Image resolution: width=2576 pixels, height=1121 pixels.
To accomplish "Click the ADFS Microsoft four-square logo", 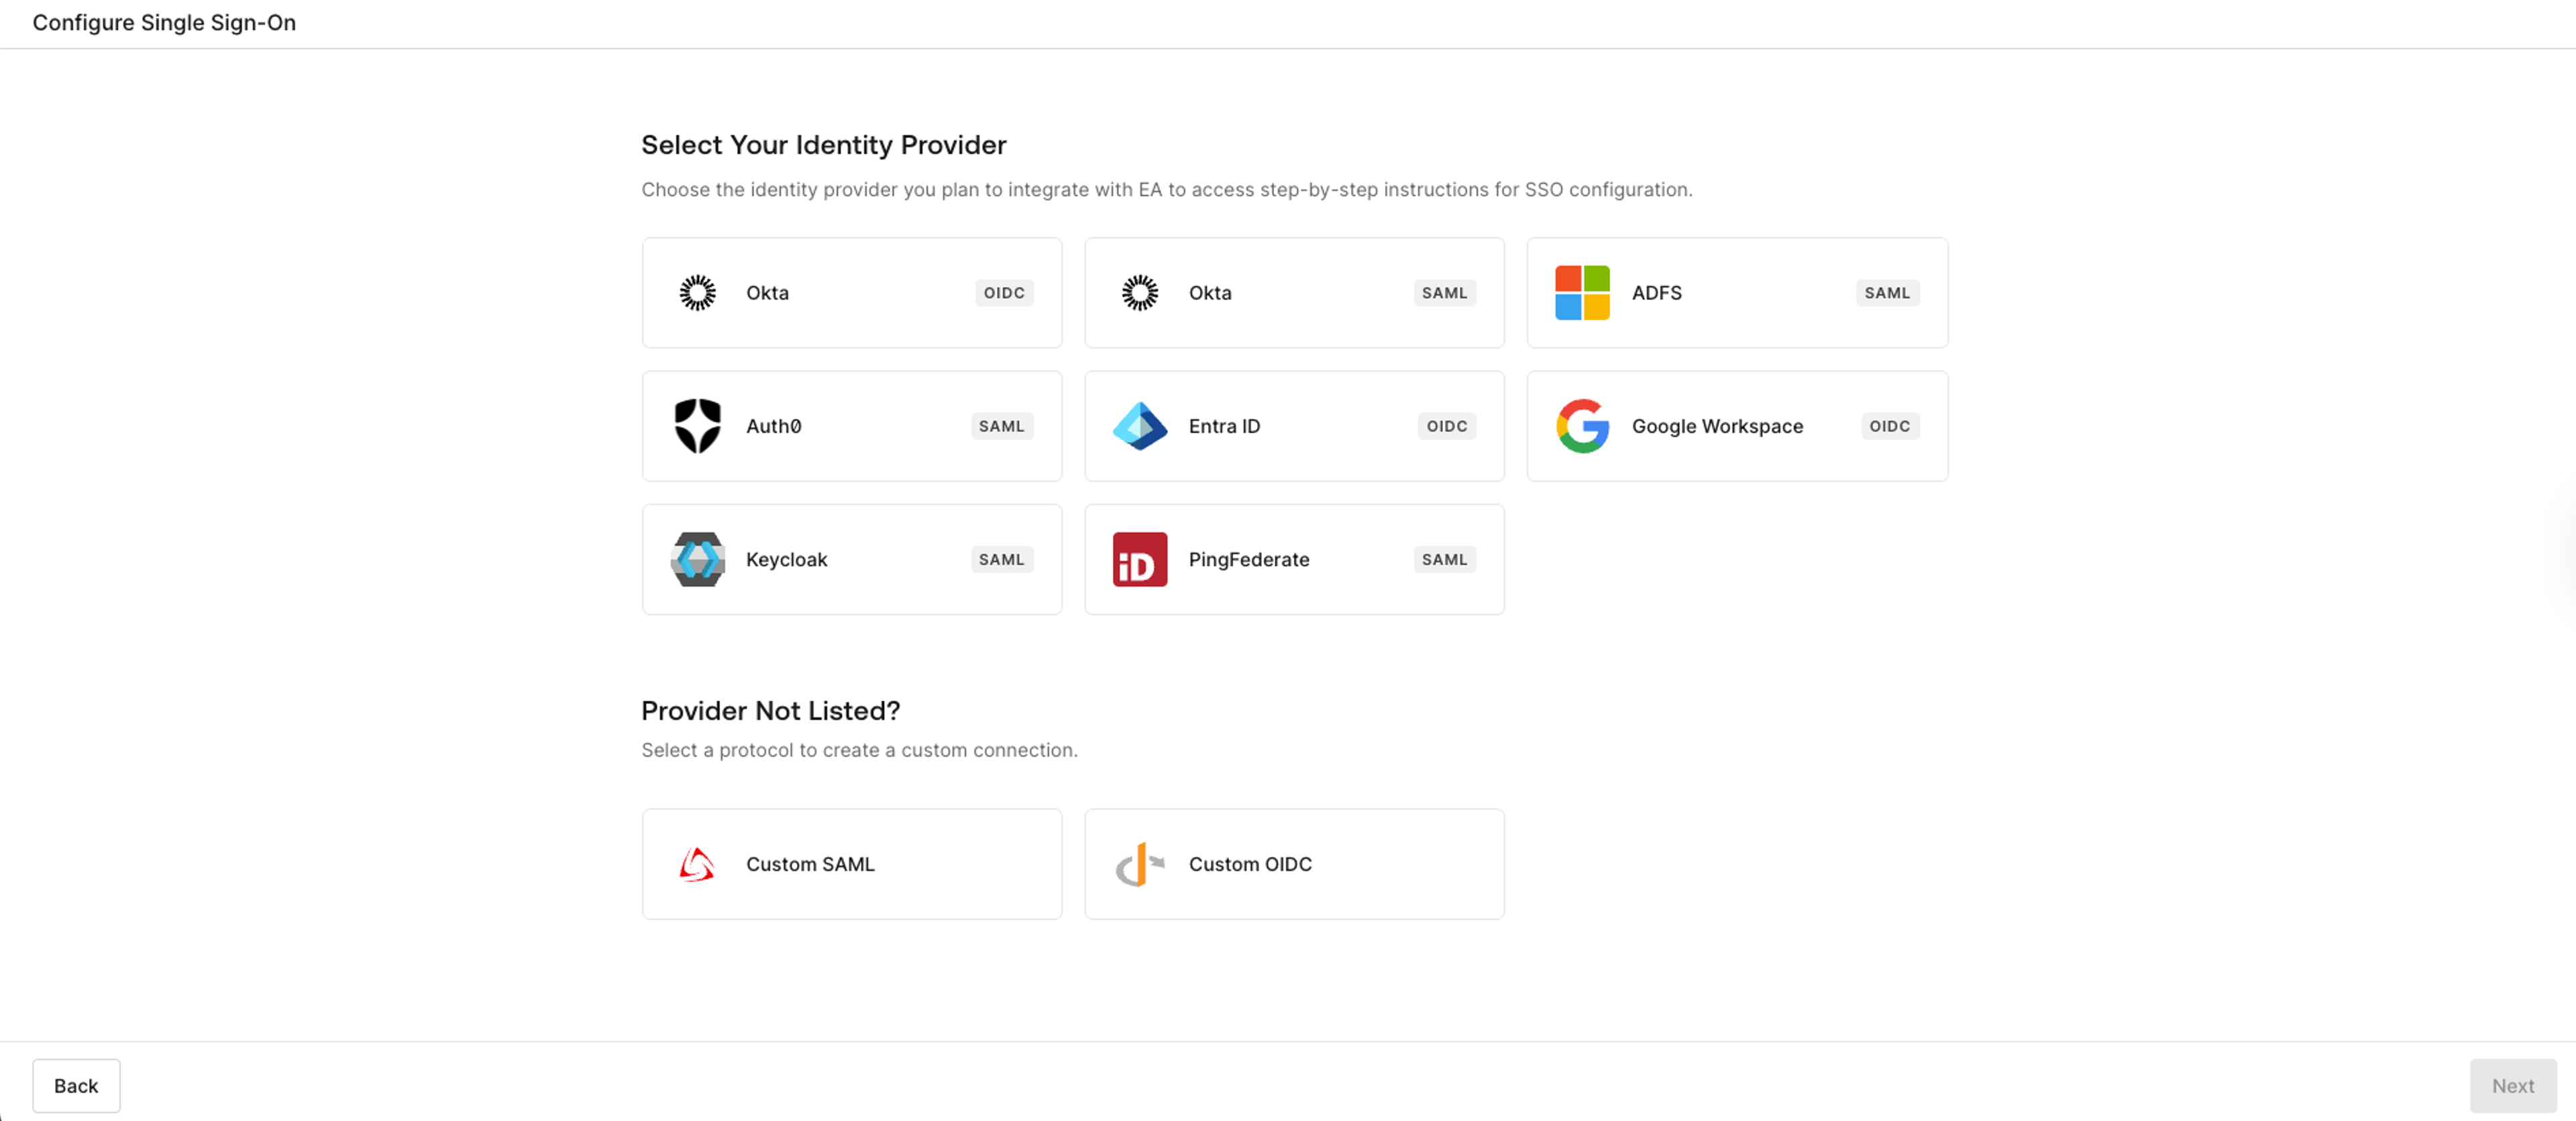I will point(1582,293).
